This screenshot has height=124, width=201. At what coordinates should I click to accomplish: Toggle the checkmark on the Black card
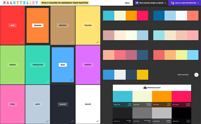[x=72, y=121]
